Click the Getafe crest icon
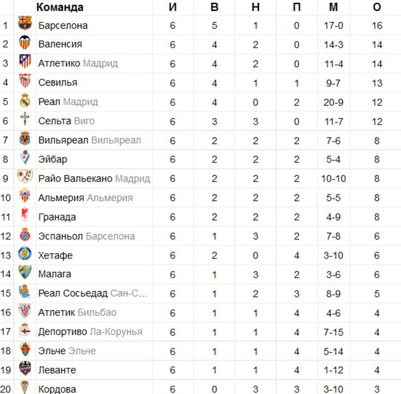Viewport: 401px width, 394px height. click(25, 254)
